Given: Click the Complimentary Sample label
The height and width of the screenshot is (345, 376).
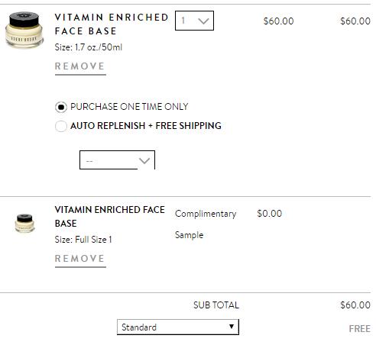Looking at the screenshot, I should (x=206, y=224).
